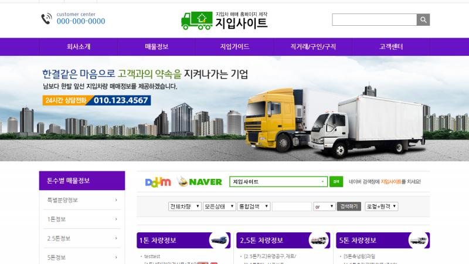Screen dimensions: 469x264
Task: Click the magnifier search icon in header
Action: click(x=423, y=20)
